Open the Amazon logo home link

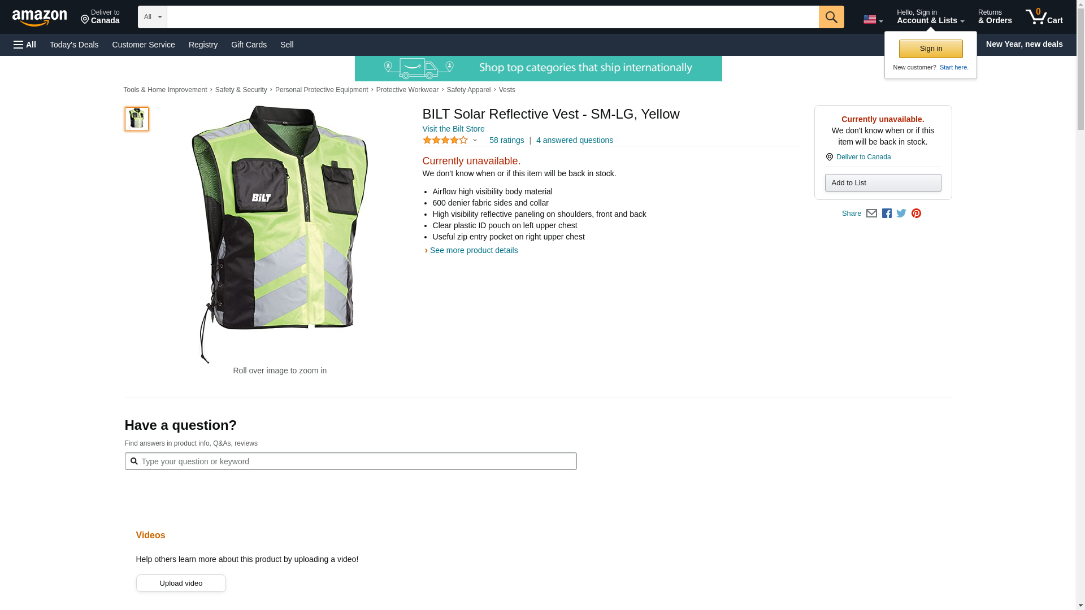(40, 18)
